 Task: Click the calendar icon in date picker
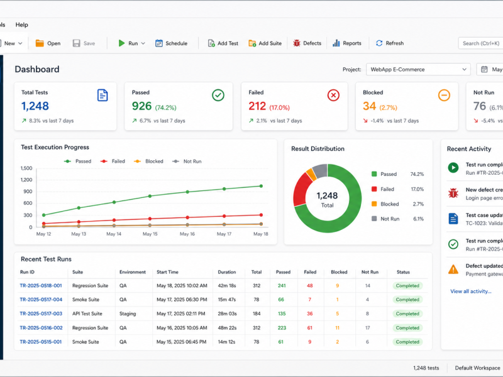[x=484, y=69]
